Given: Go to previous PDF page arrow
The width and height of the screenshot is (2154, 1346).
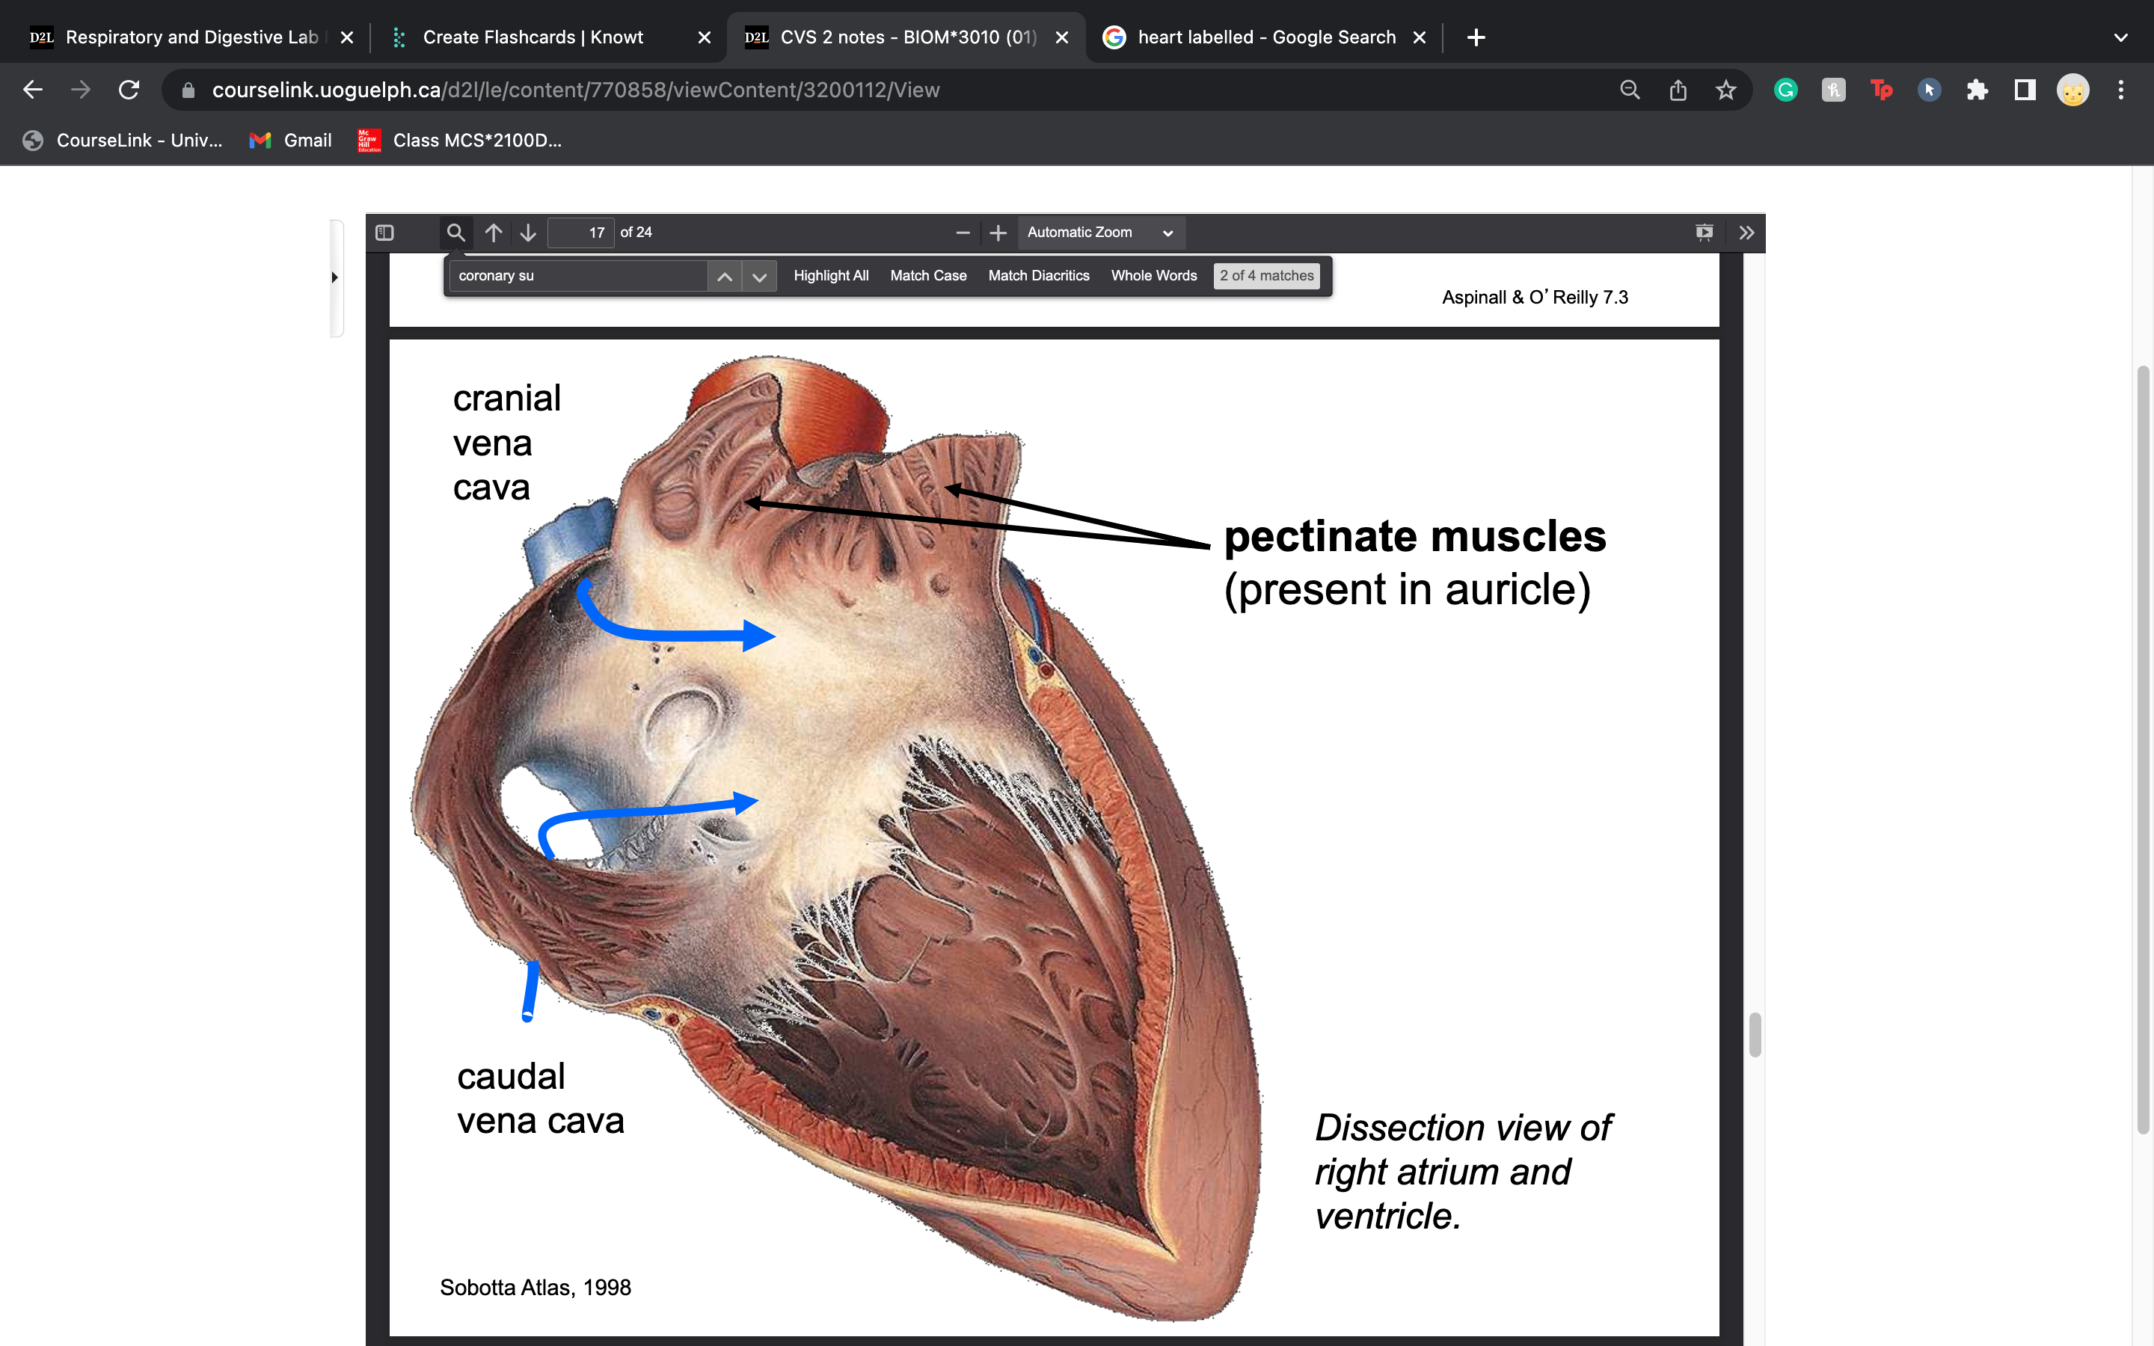Looking at the screenshot, I should [x=494, y=233].
